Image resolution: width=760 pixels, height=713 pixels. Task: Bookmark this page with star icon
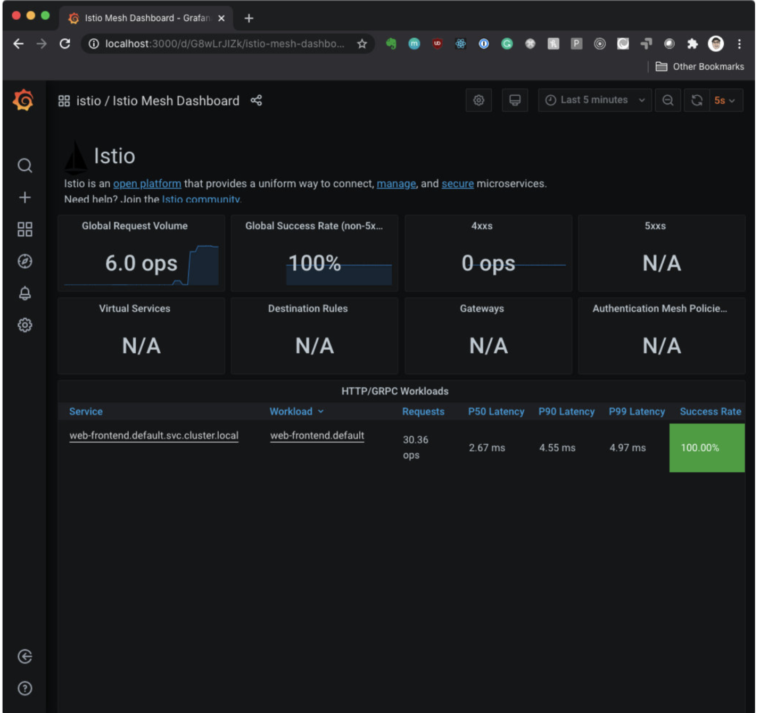362,44
